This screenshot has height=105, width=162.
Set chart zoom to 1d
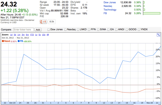click(11, 35)
